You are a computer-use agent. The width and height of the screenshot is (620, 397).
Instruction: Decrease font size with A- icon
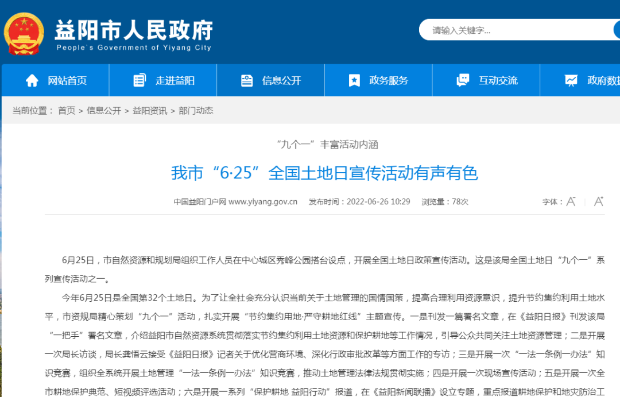pos(571,201)
